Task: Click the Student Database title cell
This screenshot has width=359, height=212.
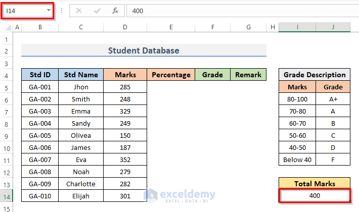Action: [x=144, y=50]
